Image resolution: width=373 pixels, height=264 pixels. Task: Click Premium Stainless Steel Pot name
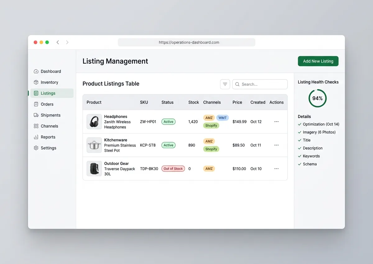coord(120,148)
